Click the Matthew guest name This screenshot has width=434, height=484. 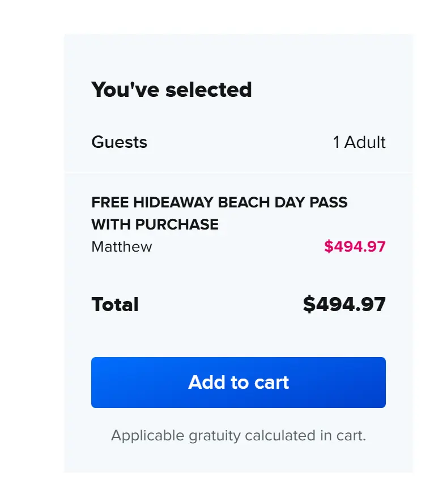click(121, 247)
